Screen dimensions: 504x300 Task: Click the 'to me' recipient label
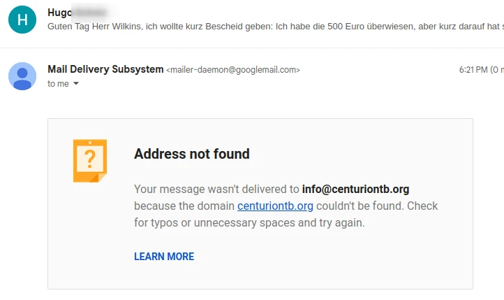(58, 84)
